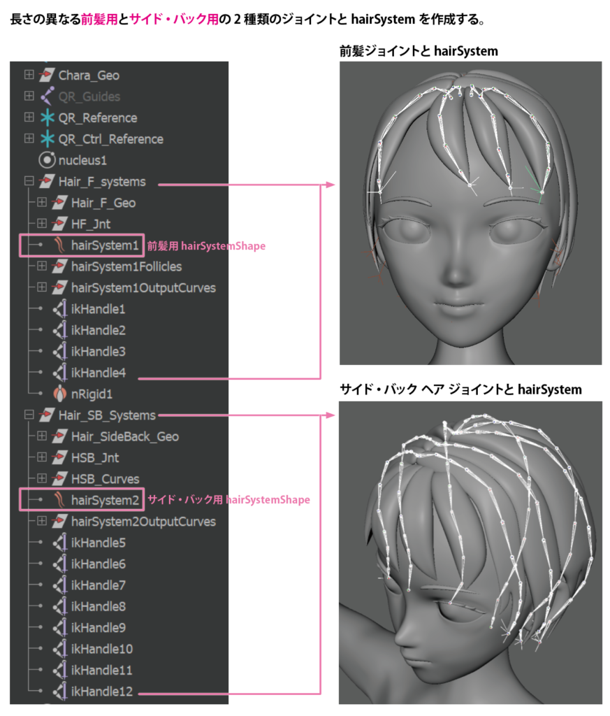Screen dimensions: 610x716
Task: Click the ikHandle1 icon
Action: coord(60,309)
